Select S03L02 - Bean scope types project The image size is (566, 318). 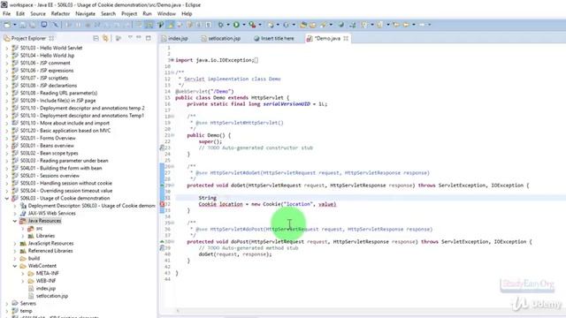tap(50, 153)
